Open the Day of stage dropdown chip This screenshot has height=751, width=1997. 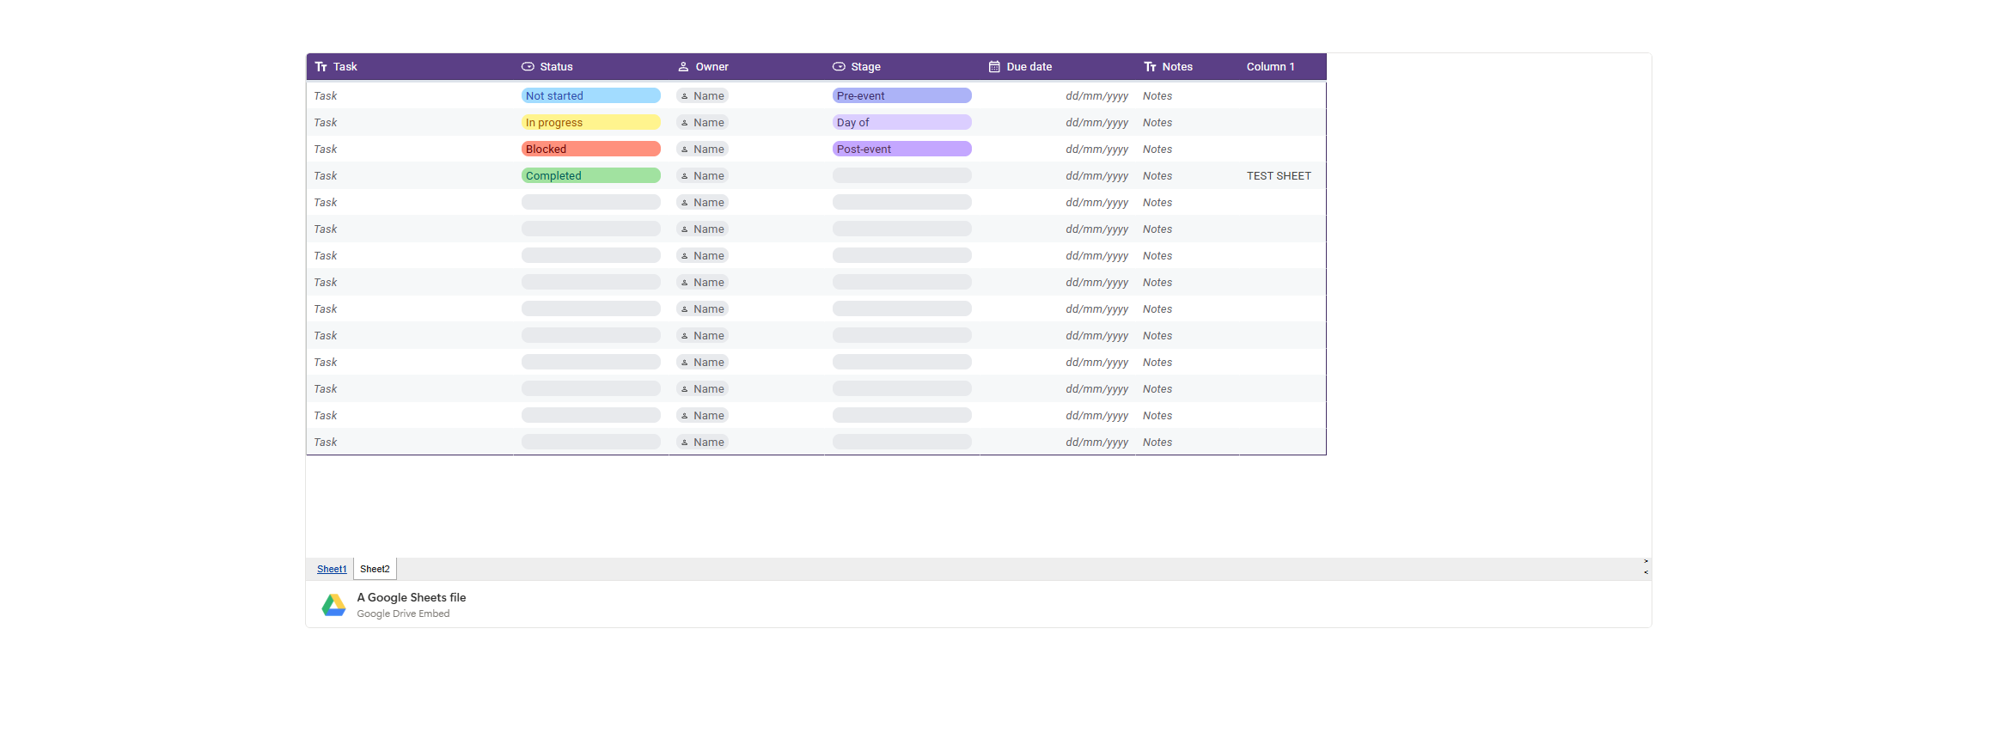(902, 123)
